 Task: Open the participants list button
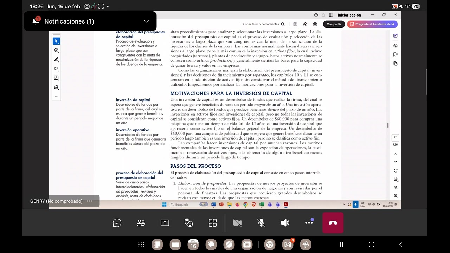[141, 223]
